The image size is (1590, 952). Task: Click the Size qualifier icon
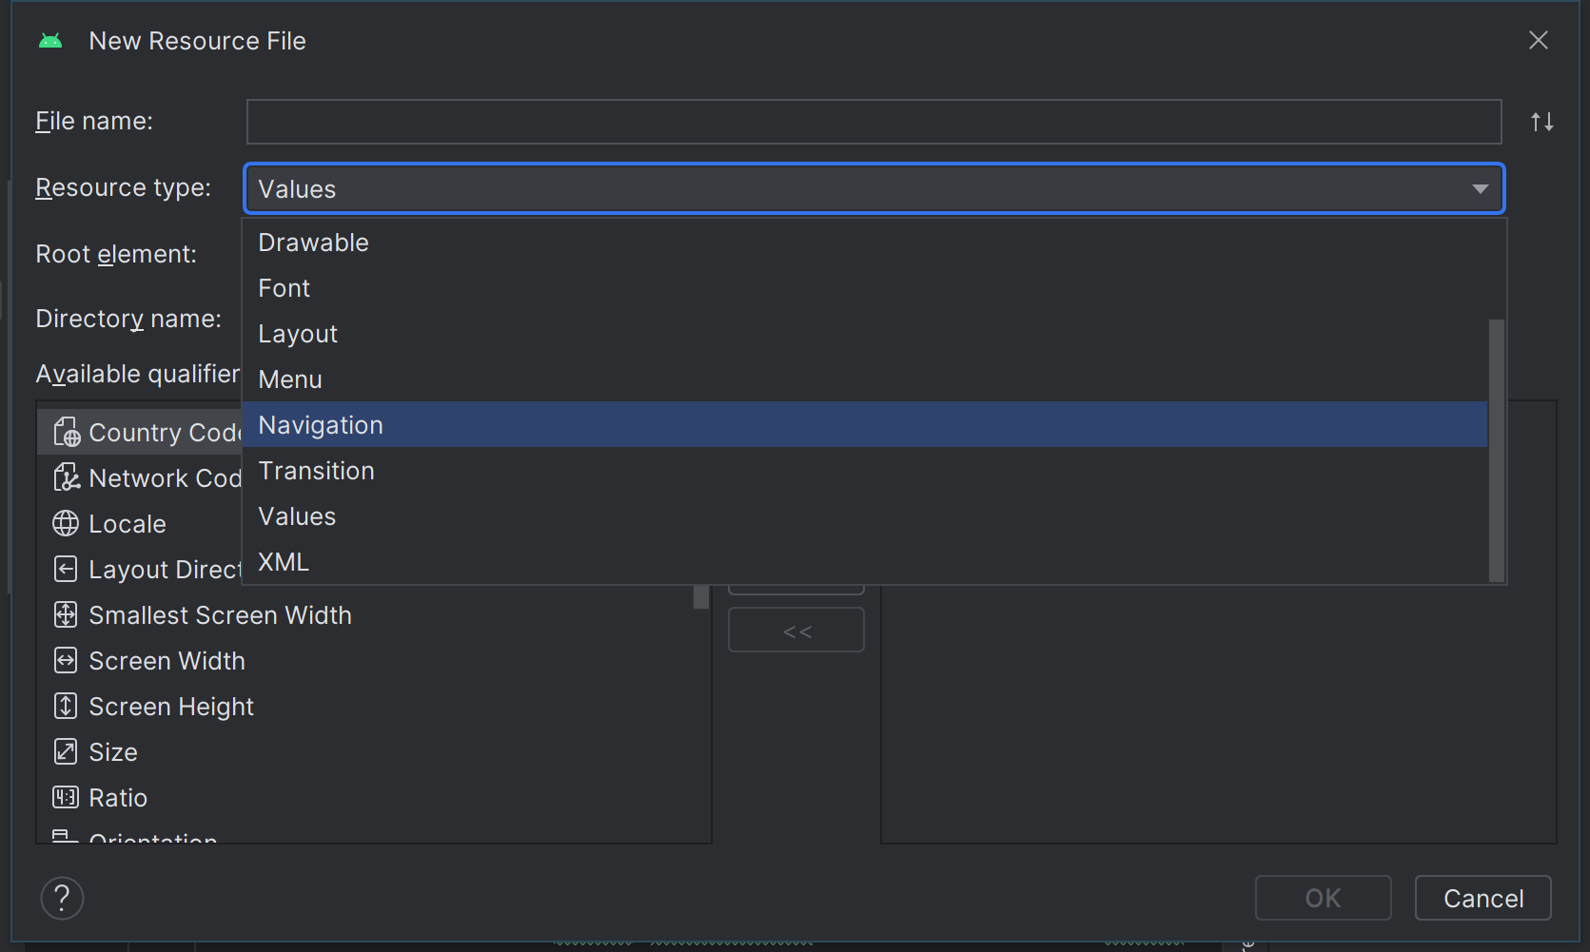pos(66,751)
